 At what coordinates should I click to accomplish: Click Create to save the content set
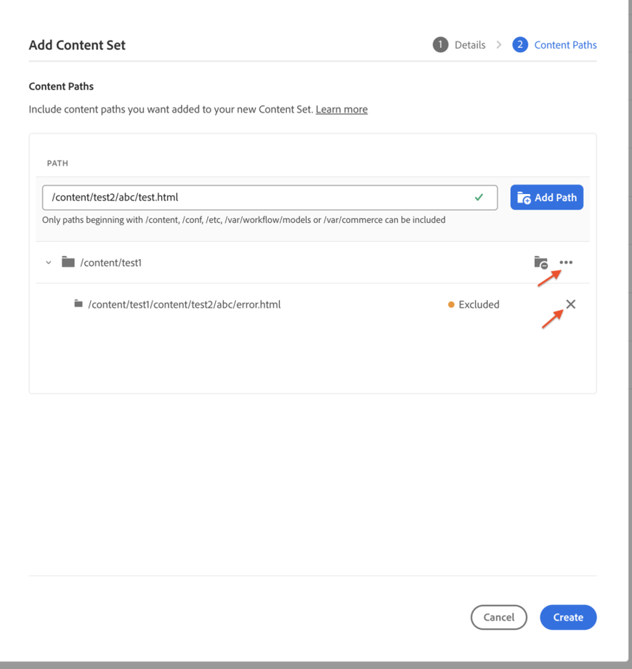568,617
